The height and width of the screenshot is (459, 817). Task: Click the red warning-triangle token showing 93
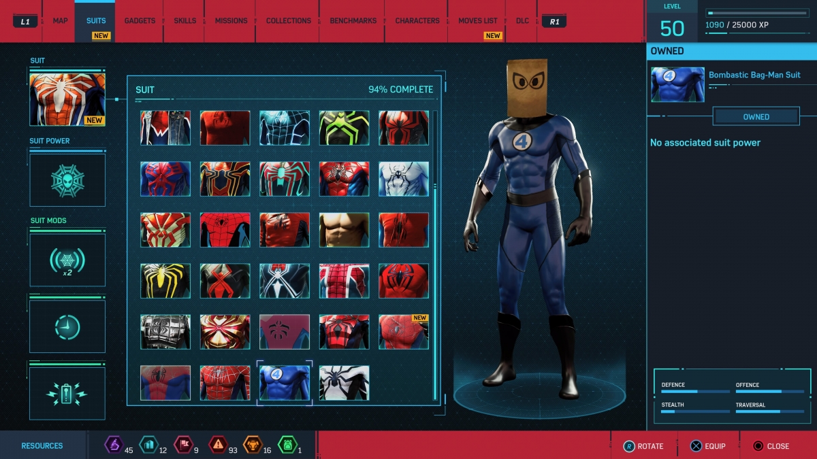click(217, 445)
